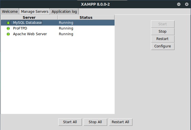Restart All servers
Image resolution: width=191 pixels, height=130 pixels.
[x=121, y=122]
